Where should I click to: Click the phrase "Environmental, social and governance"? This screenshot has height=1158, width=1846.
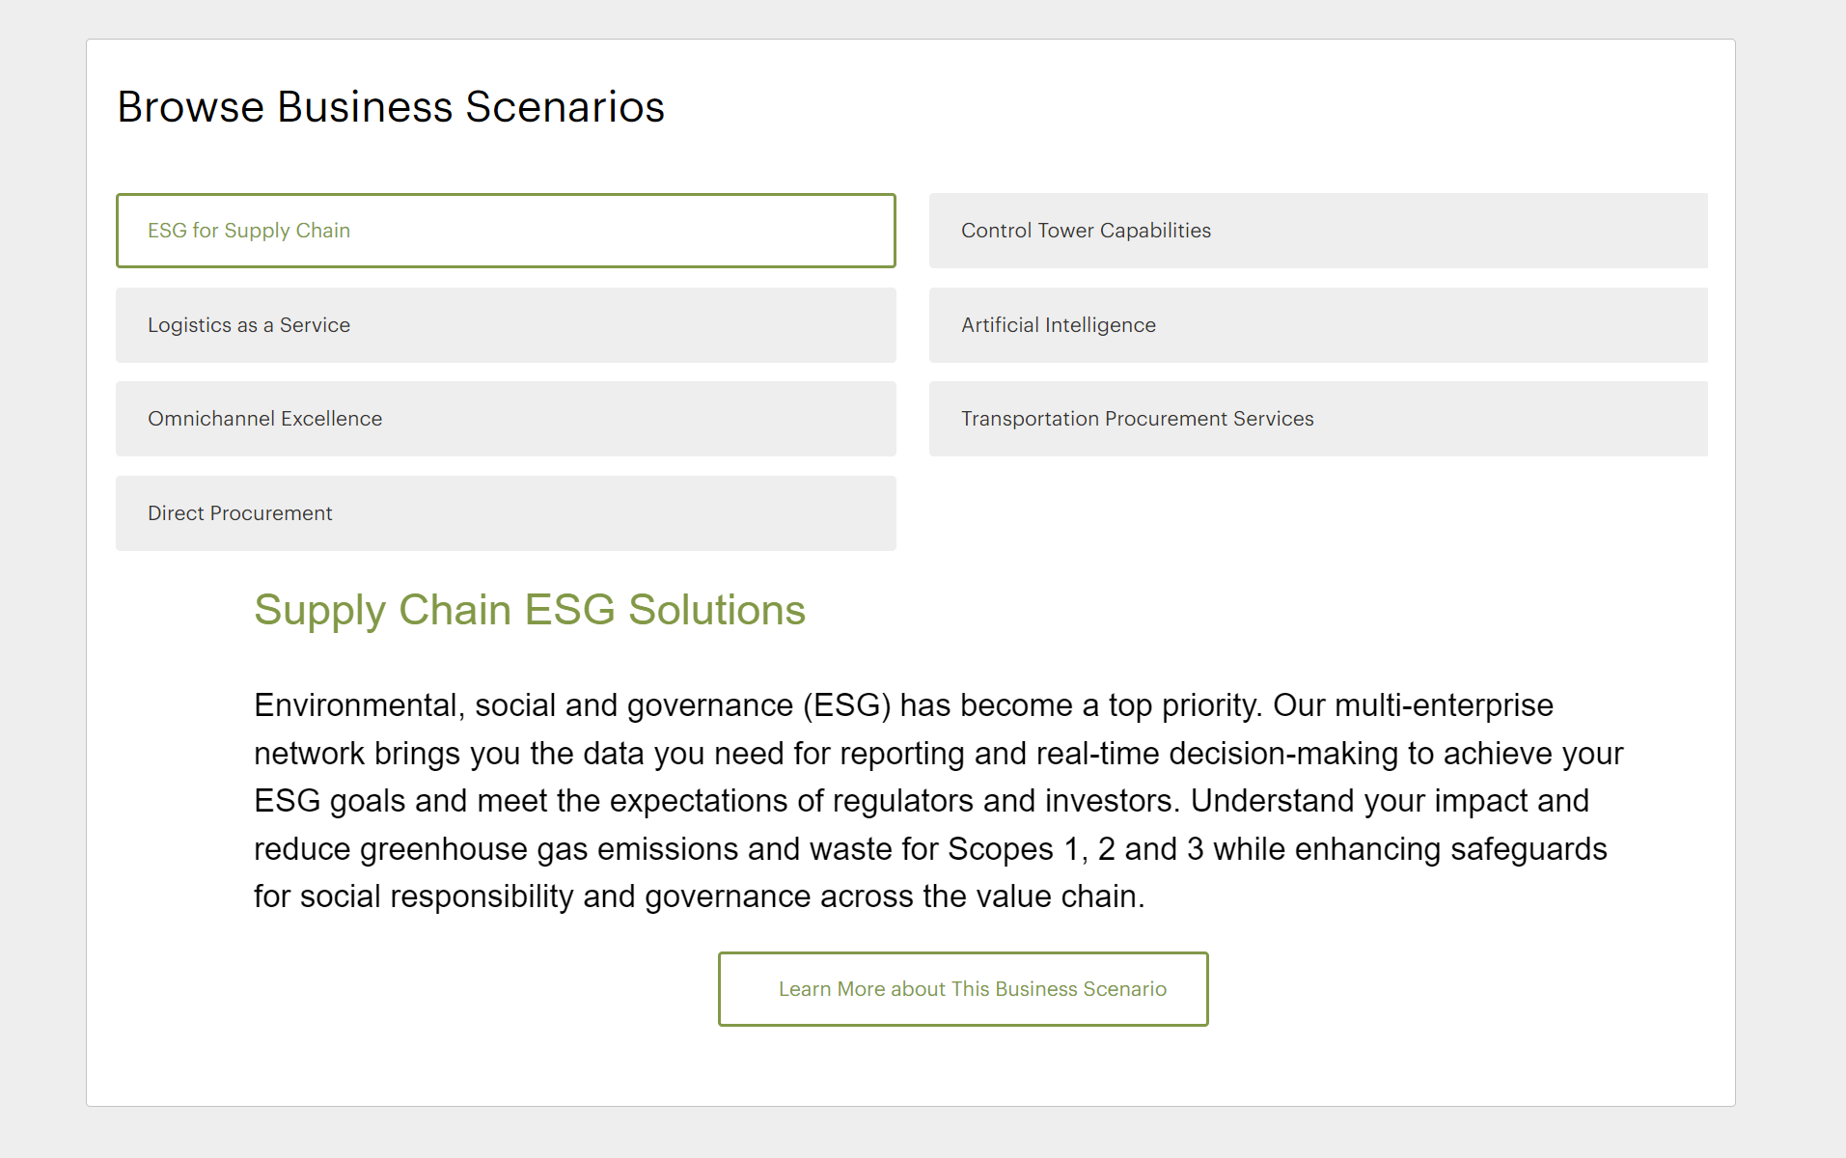[x=523, y=705]
